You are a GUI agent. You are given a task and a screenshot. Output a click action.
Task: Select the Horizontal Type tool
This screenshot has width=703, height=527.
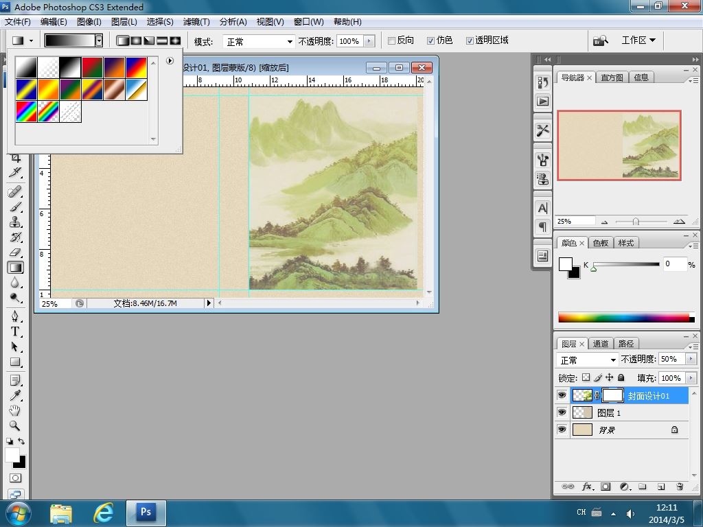[x=16, y=332]
